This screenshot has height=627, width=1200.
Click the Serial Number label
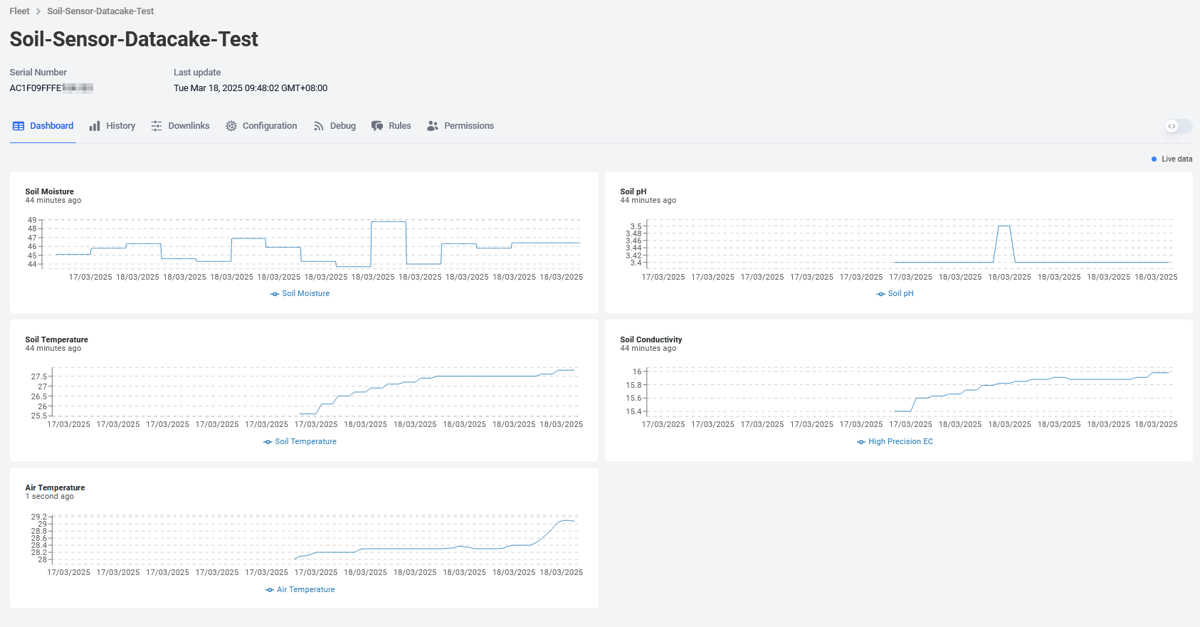tap(38, 73)
